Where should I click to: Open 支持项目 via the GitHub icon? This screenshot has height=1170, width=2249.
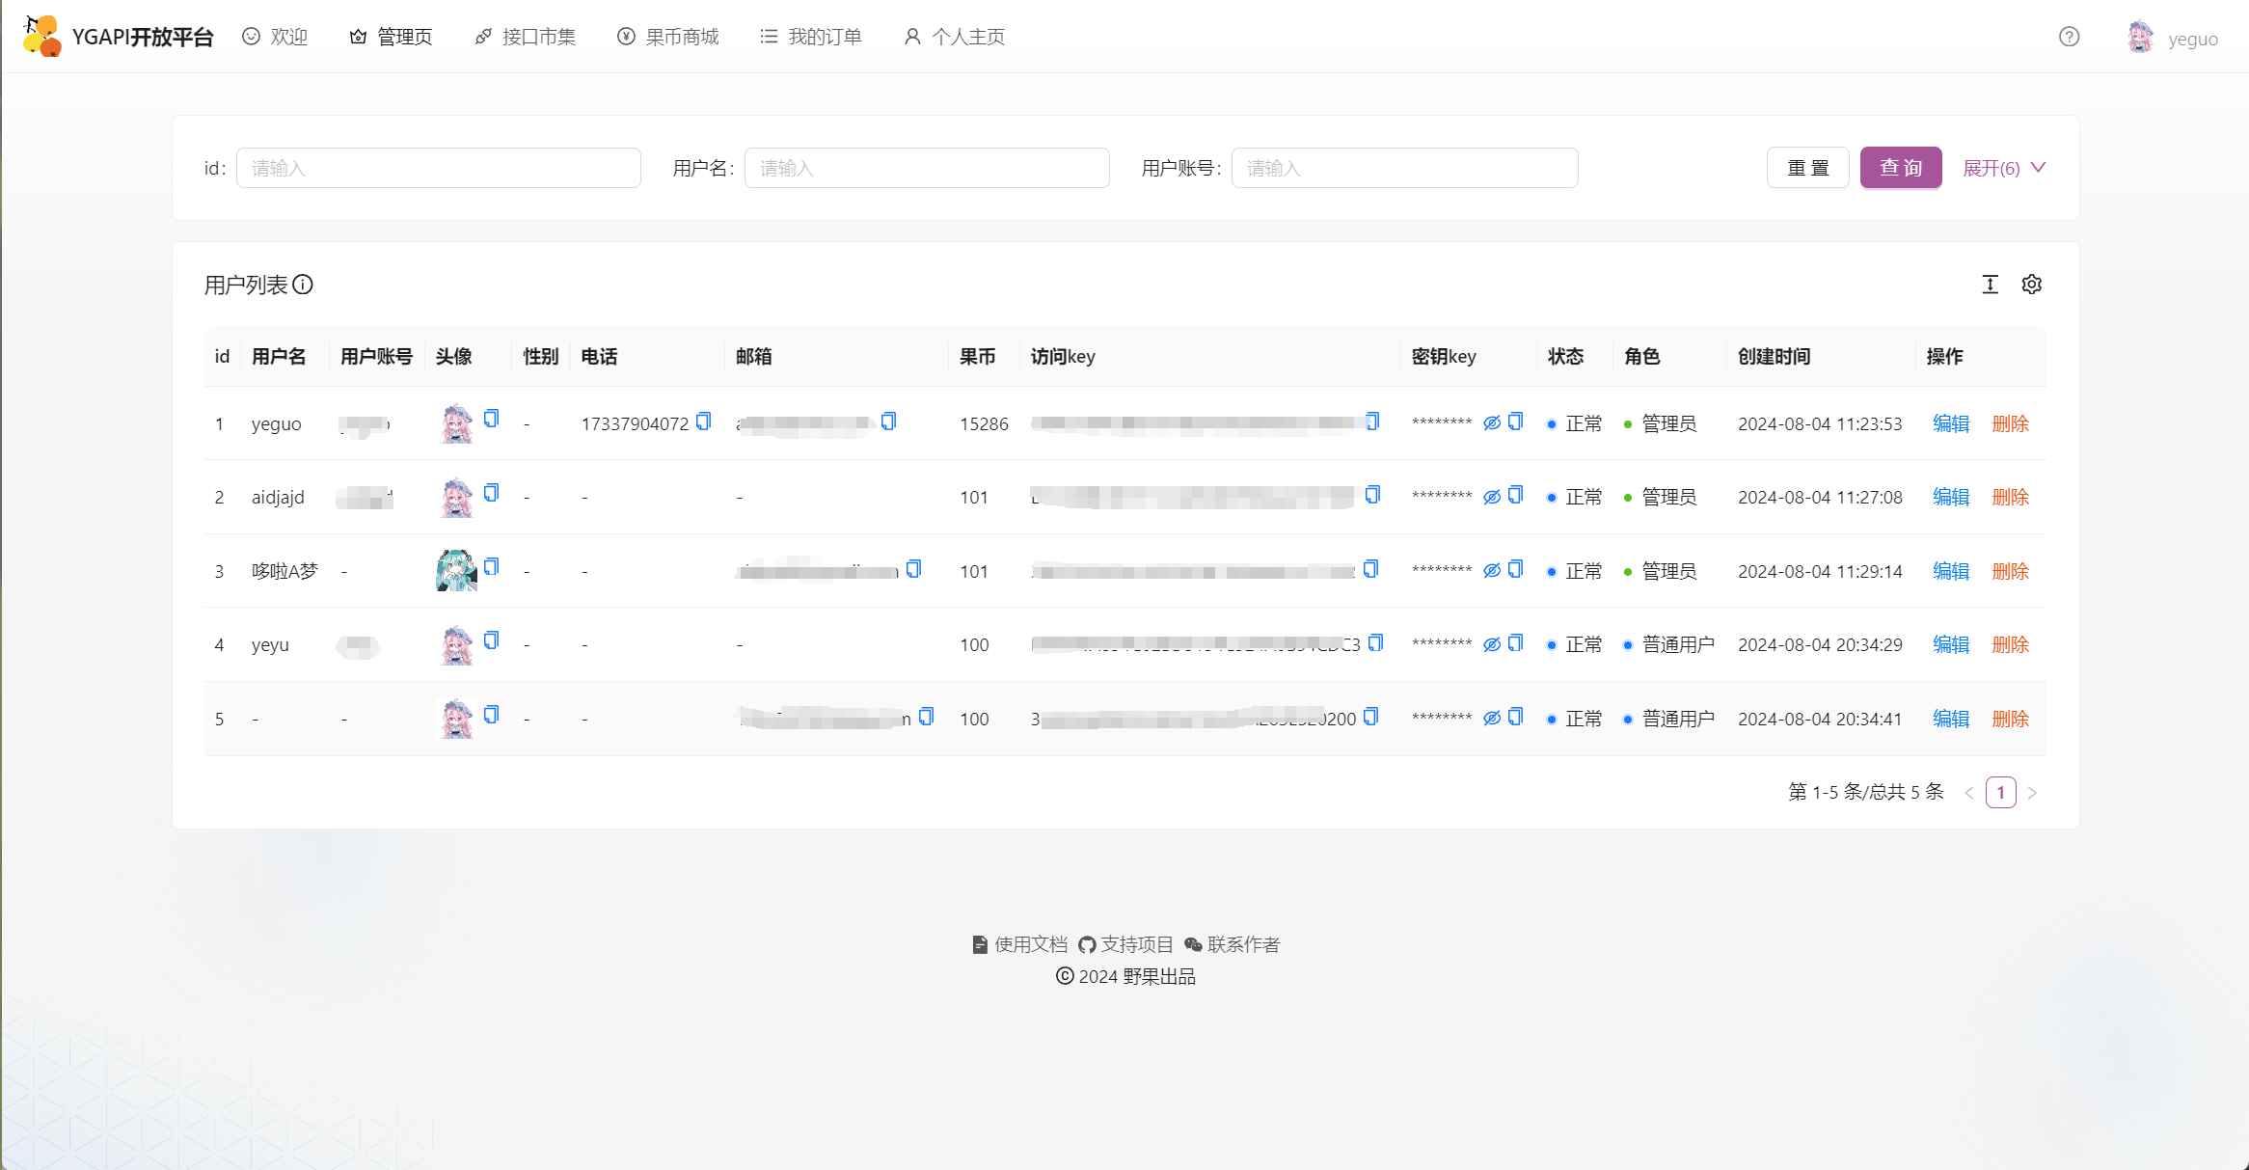[x=1086, y=944]
